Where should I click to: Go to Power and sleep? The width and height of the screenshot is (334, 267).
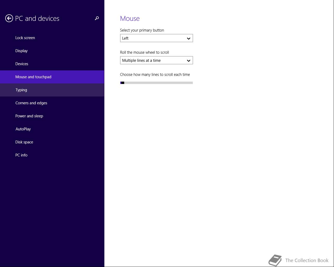(x=52, y=116)
